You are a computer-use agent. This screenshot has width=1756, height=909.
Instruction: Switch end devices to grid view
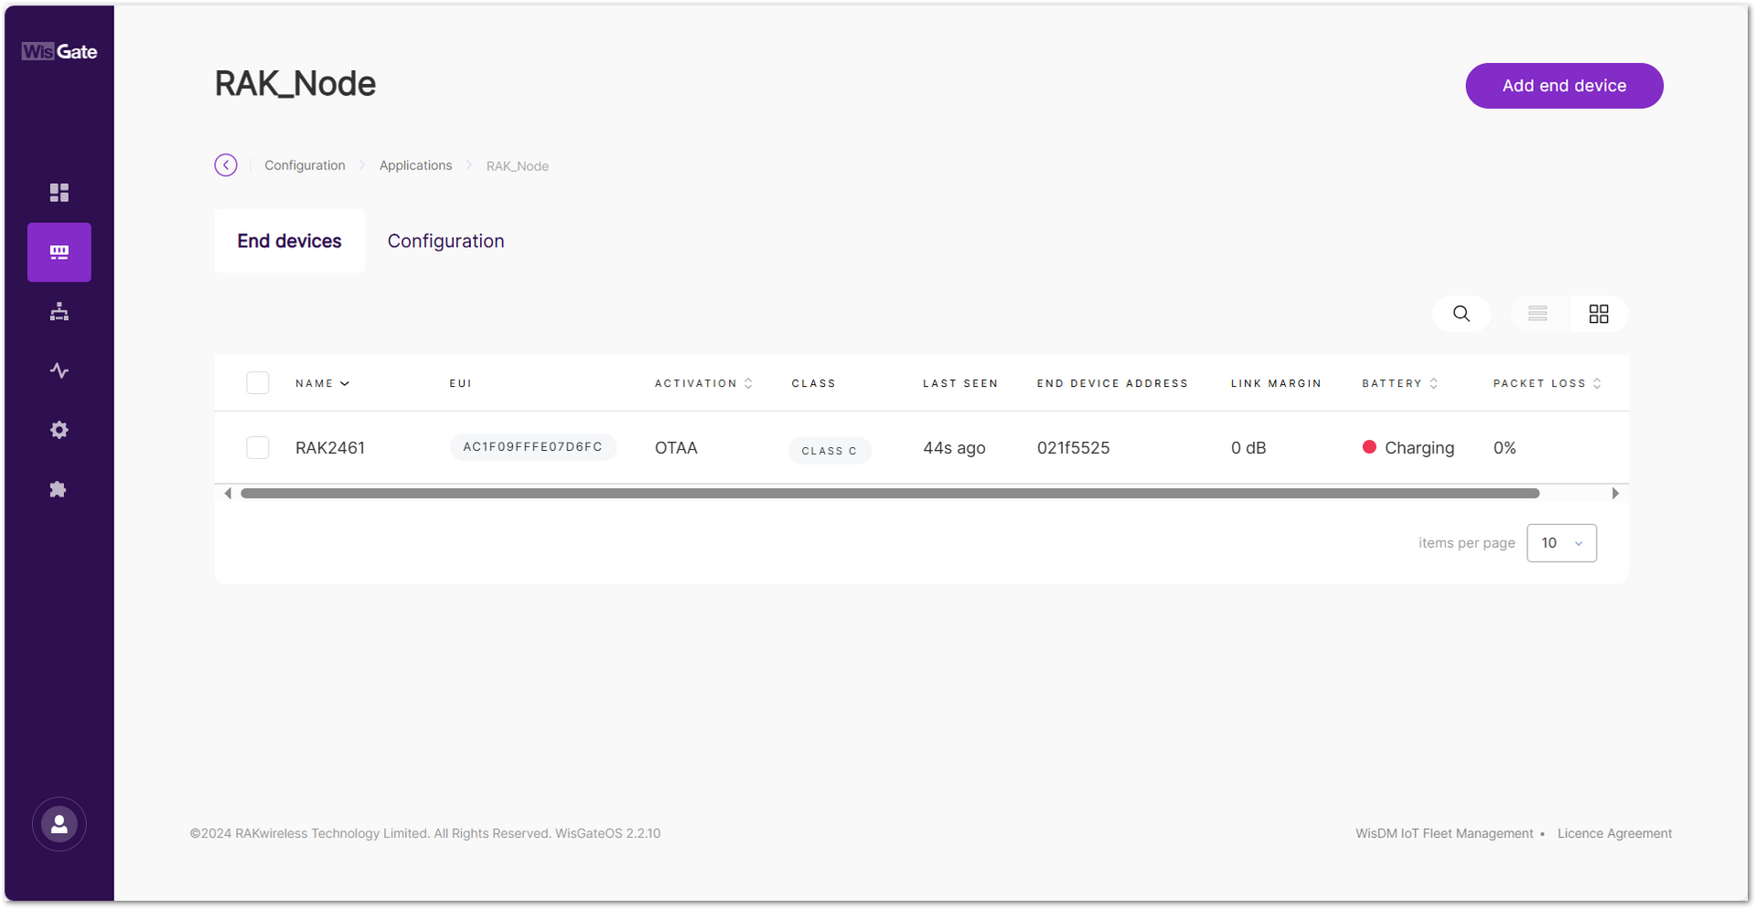click(1598, 314)
